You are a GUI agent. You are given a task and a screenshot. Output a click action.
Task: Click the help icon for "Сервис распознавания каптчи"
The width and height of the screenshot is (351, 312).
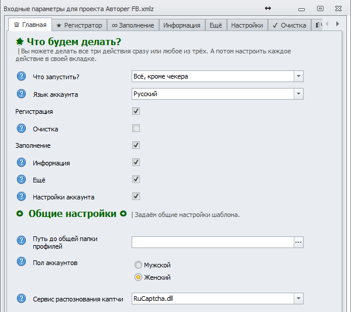[x=22, y=299]
